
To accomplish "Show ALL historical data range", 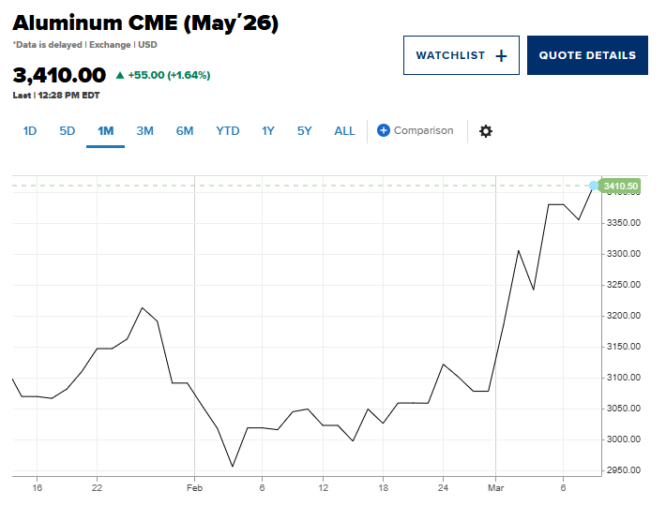I will (344, 131).
